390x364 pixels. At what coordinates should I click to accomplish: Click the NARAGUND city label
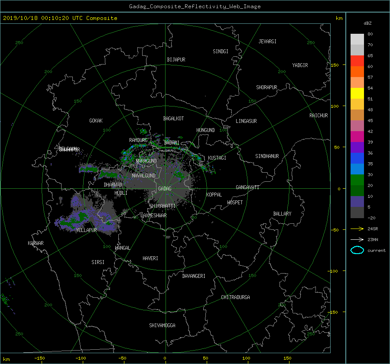[x=146, y=161]
